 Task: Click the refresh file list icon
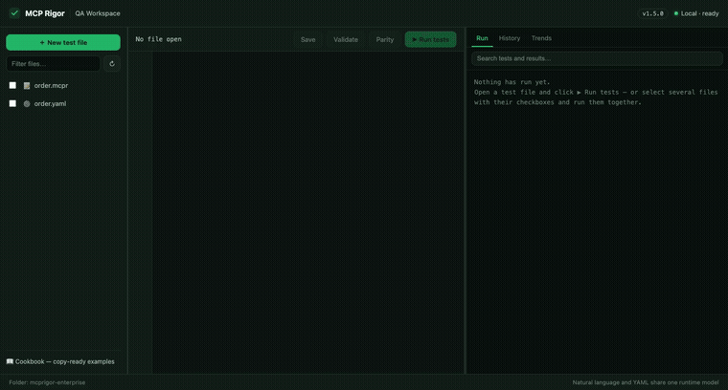(112, 64)
